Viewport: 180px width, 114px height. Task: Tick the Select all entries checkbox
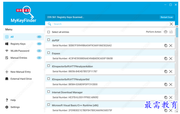(49, 32)
